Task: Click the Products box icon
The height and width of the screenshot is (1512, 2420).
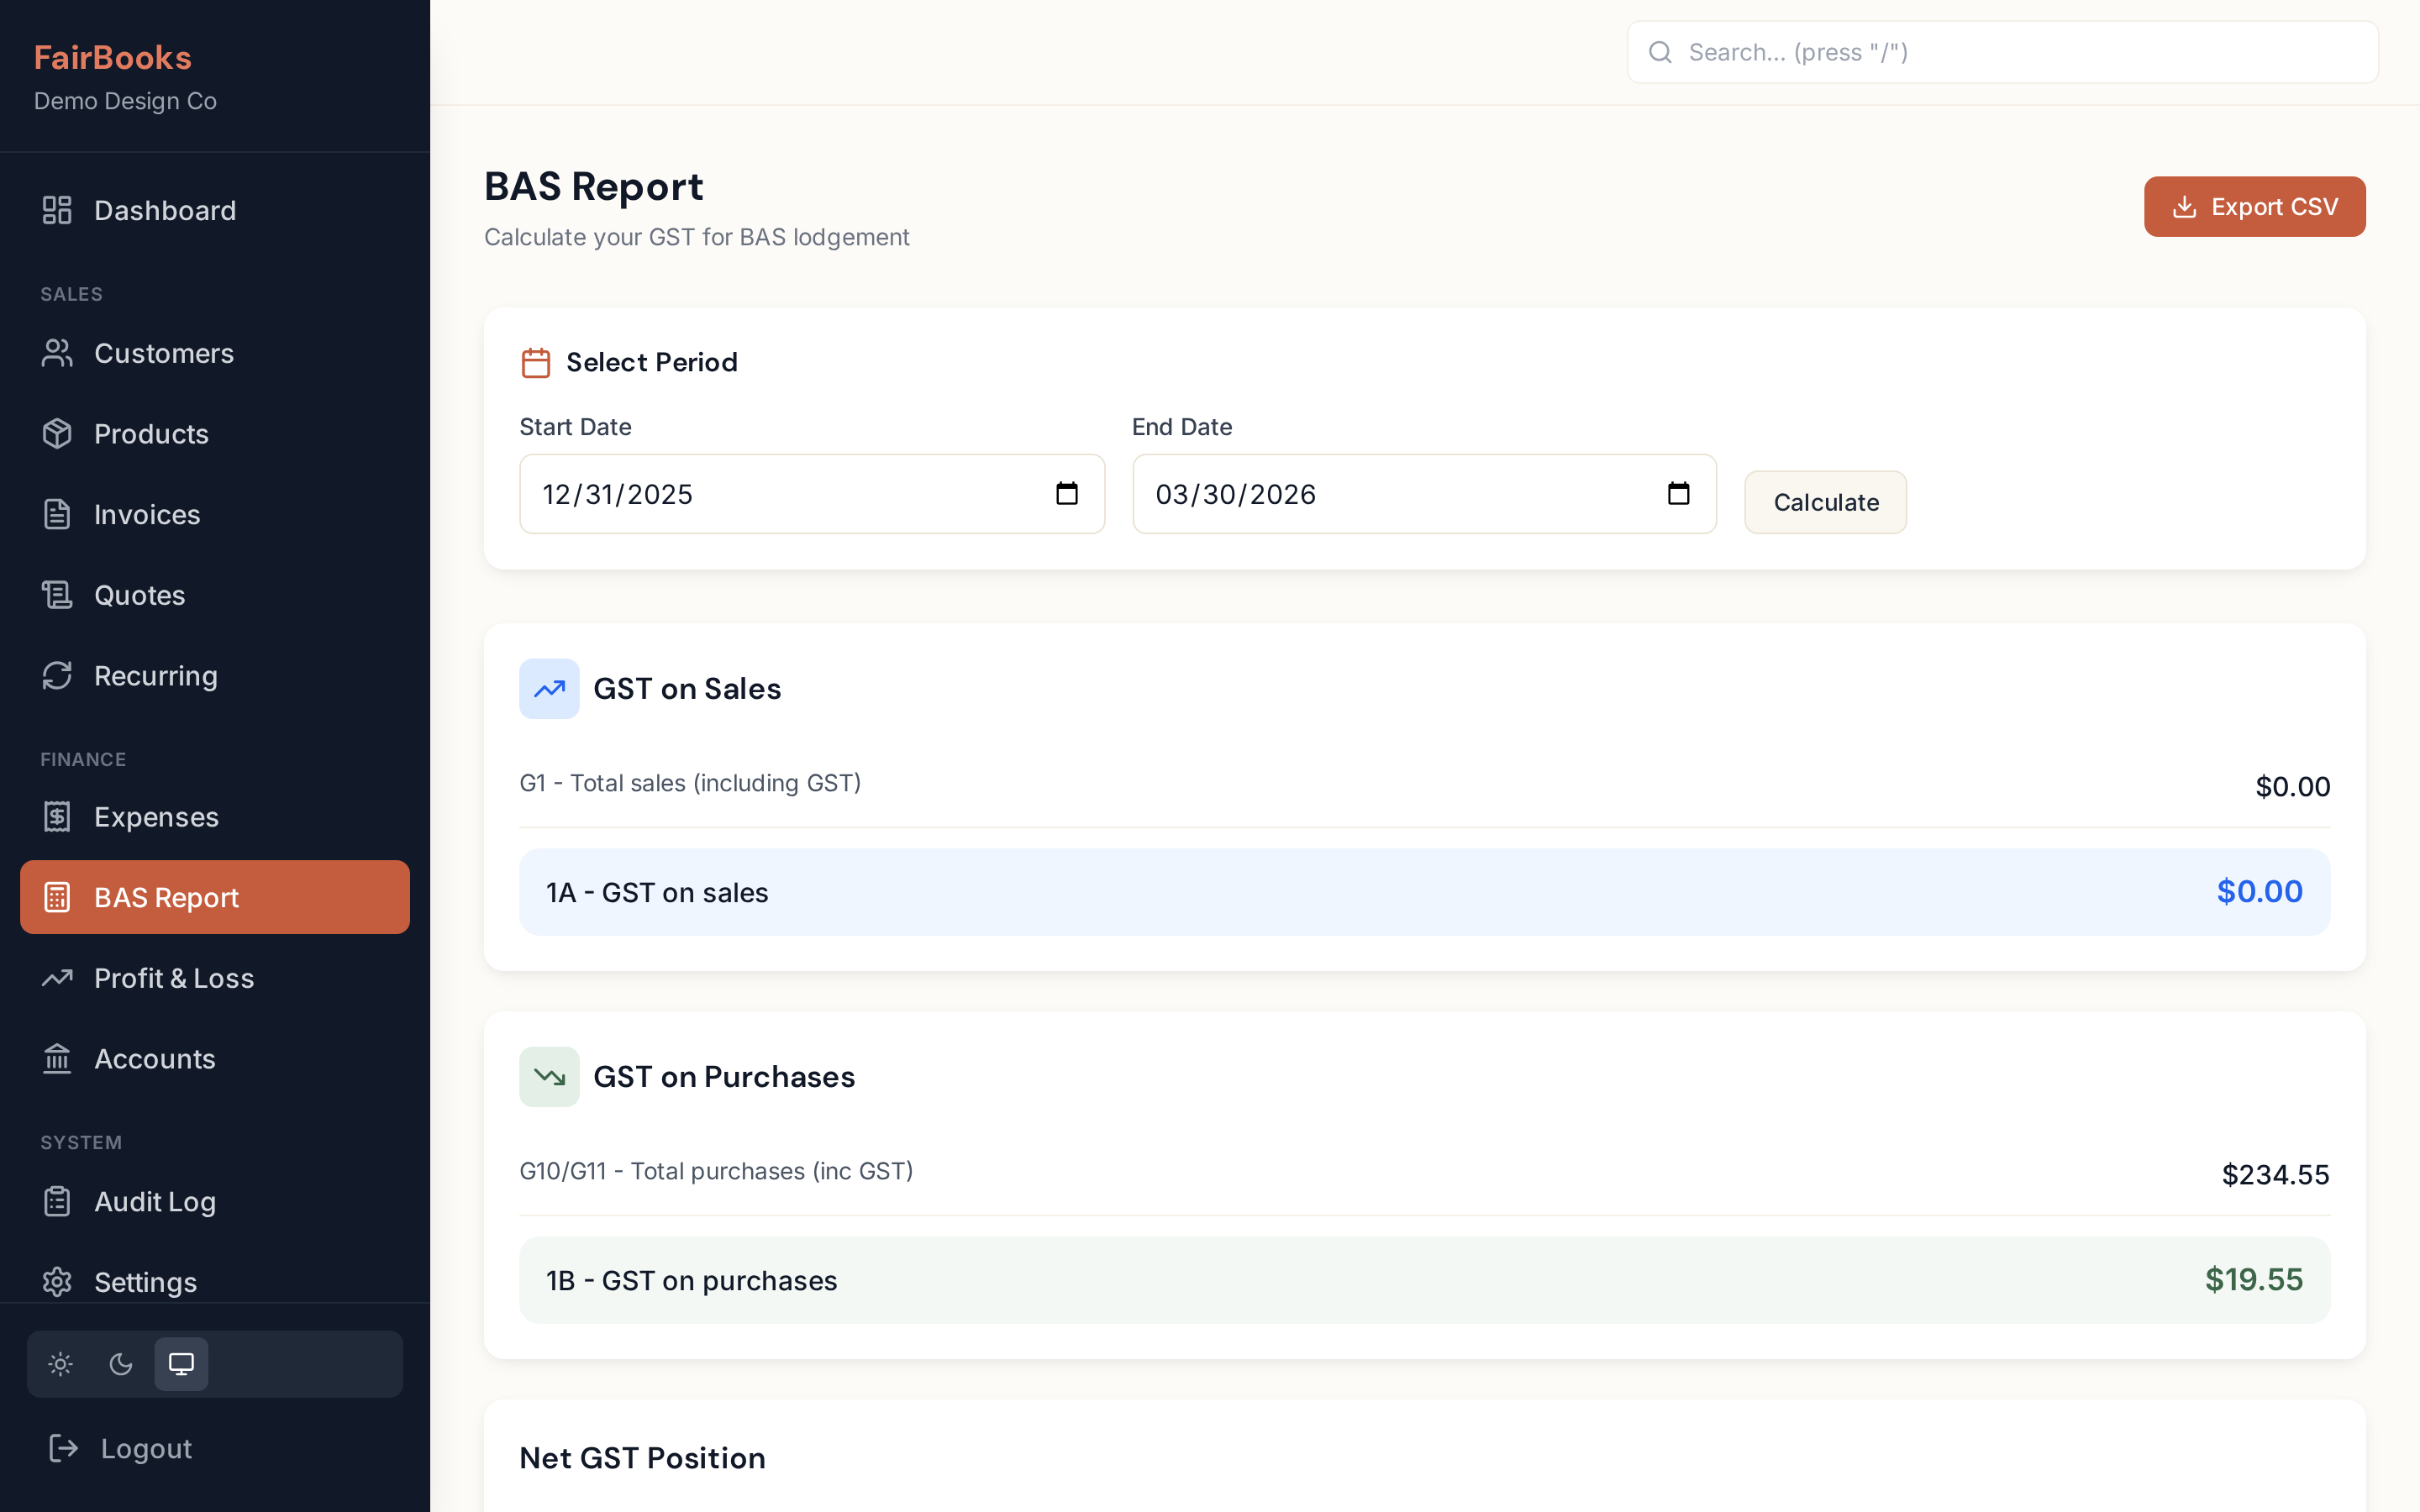Action: (57, 434)
